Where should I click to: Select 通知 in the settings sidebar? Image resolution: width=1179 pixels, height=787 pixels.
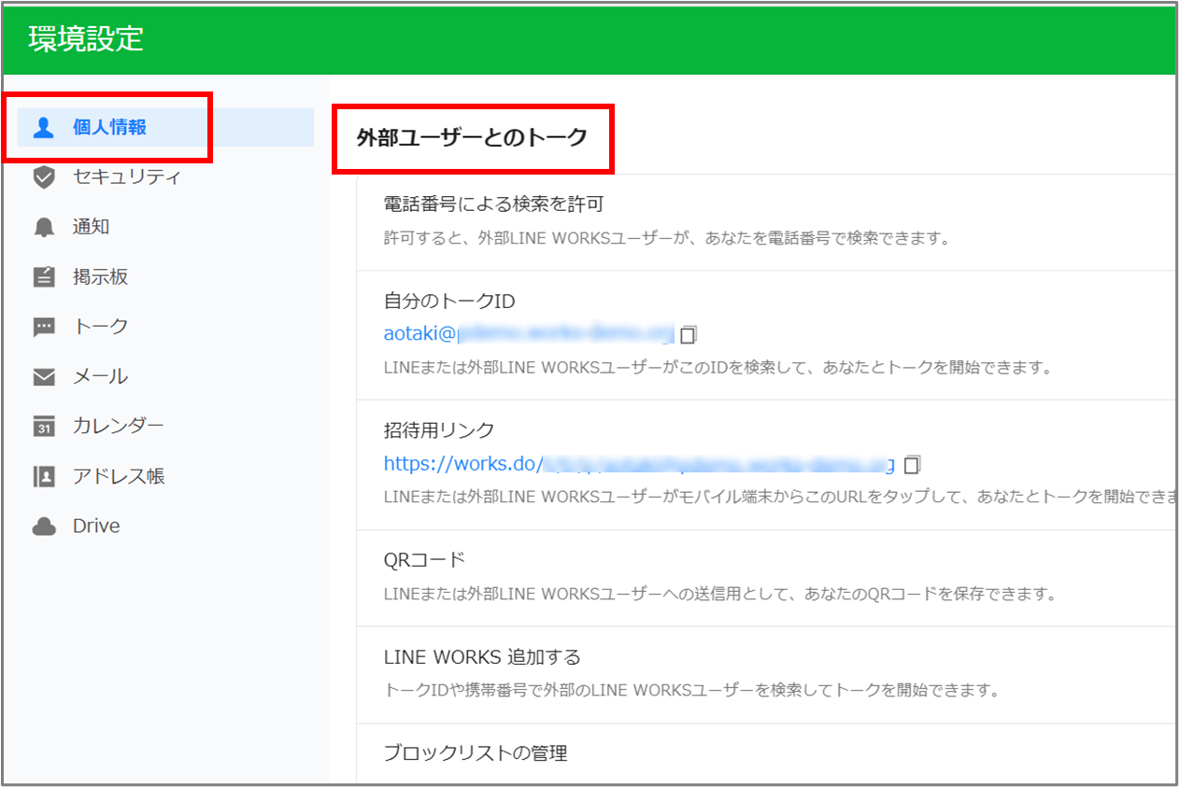[x=92, y=227]
